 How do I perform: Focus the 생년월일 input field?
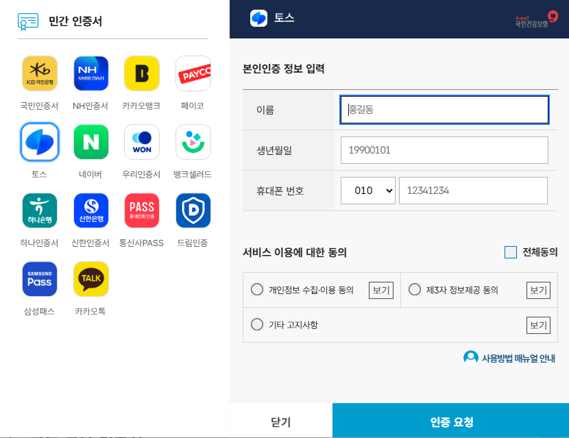[444, 150]
